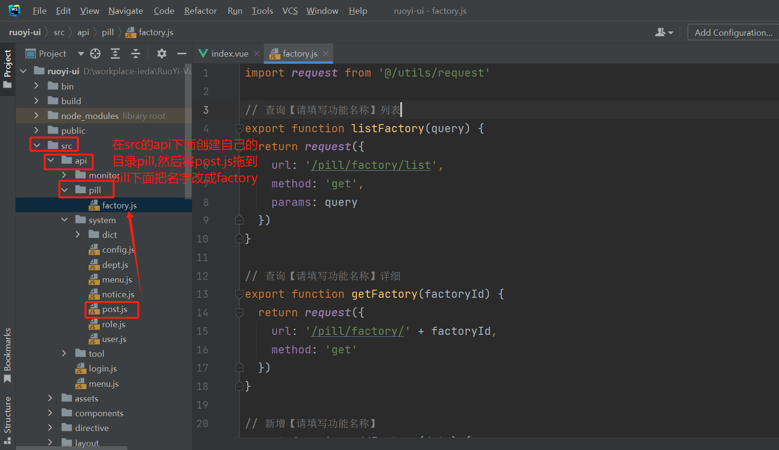Expand the node_modules folder
Image resolution: width=779 pixels, height=450 pixels.
37,116
